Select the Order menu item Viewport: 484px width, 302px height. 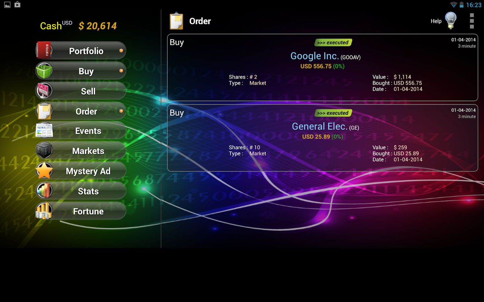coord(81,111)
